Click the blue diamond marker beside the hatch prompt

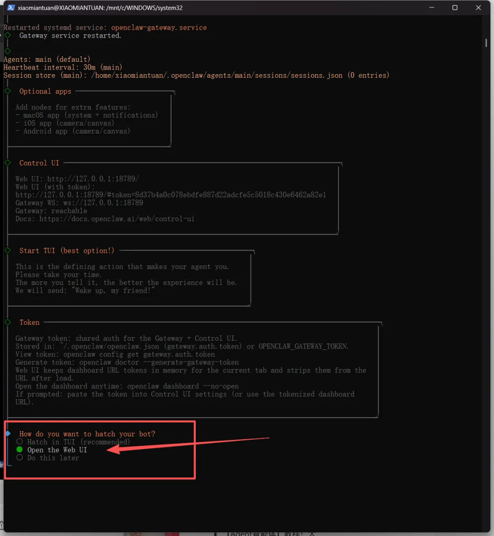8,434
